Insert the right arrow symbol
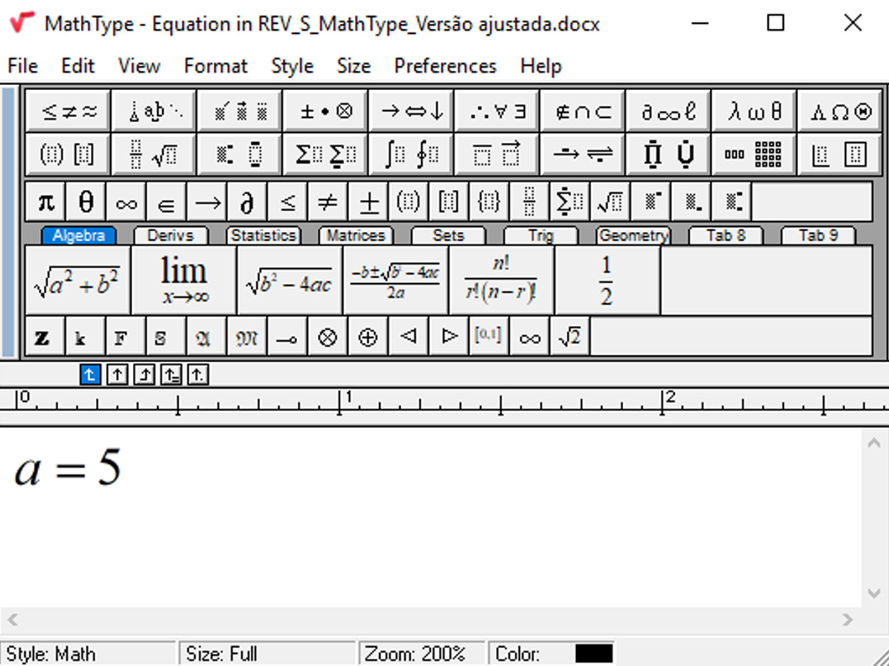This screenshot has height=666, width=889. (207, 202)
